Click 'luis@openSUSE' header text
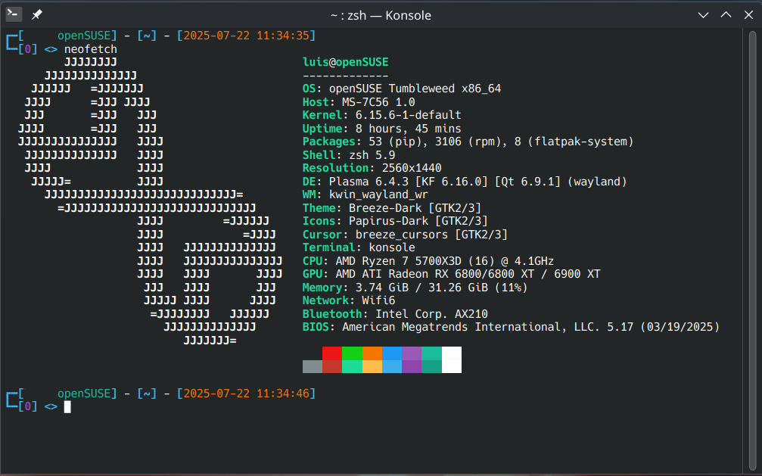 [346, 62]
